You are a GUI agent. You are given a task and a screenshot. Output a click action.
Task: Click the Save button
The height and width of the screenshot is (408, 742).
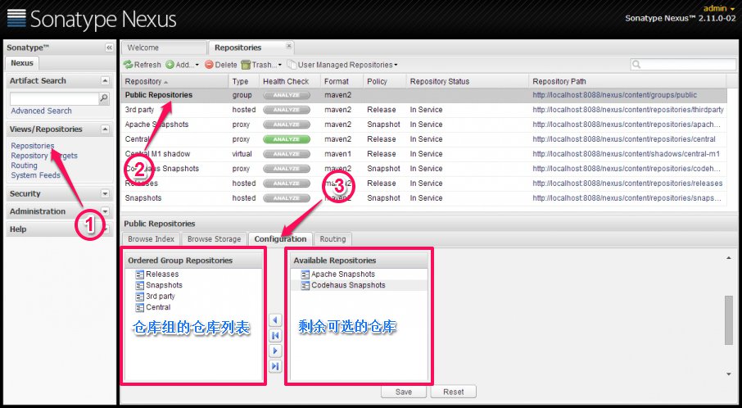[404, 392]
